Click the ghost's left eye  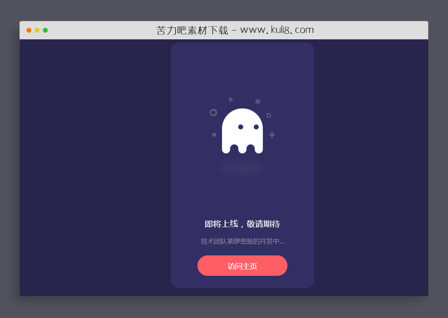tap(241, 126)
